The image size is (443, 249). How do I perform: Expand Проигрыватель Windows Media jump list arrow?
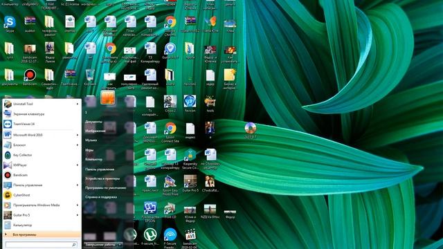[77, 205]
